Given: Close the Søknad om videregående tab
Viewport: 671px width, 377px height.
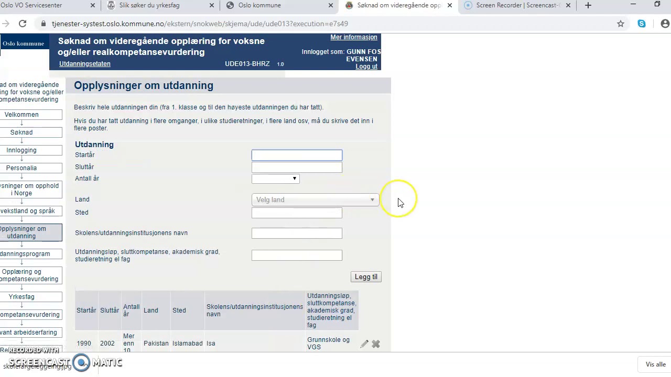Looking at the screenshot, I should (x=449, y=5).
